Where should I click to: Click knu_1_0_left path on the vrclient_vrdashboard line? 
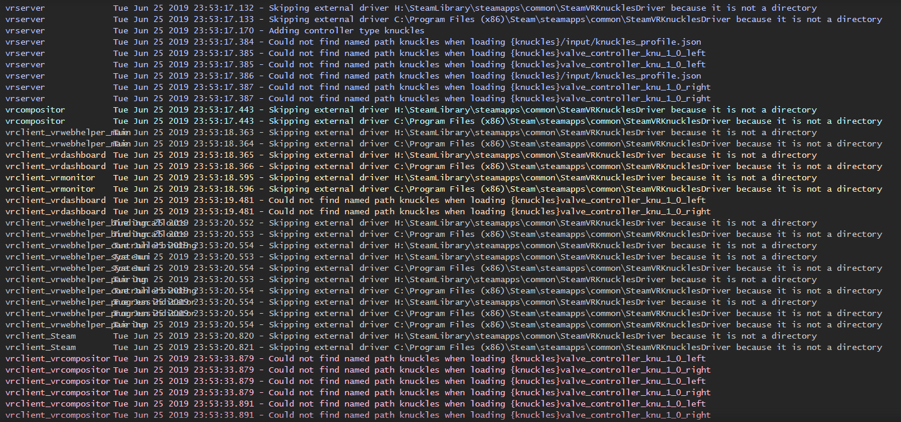(608, 200)
